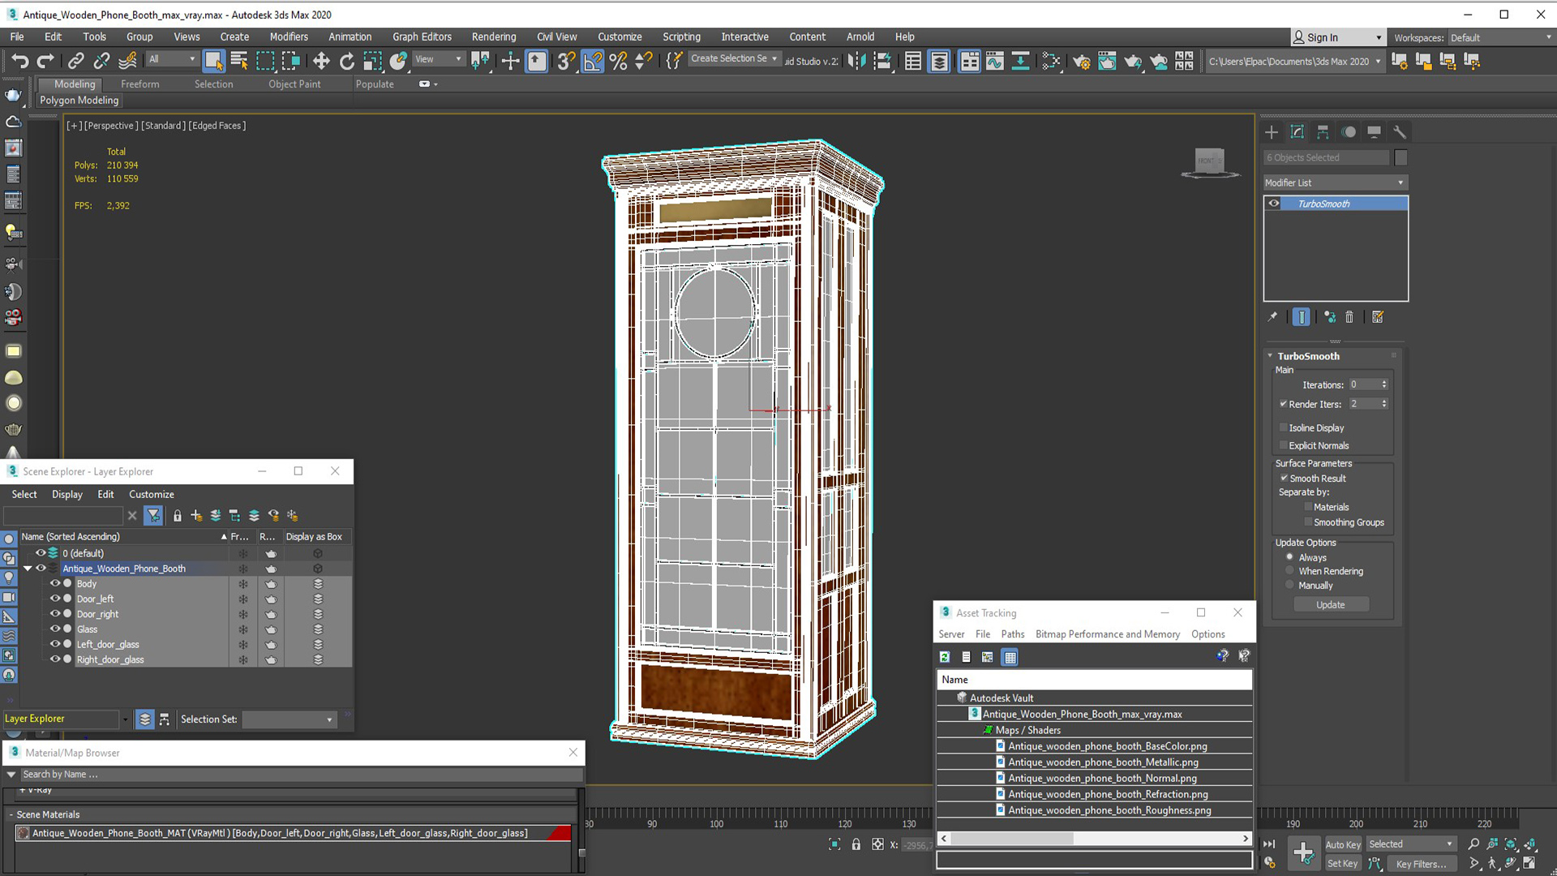This screenshot has height=876, width=1557.
Task: Open the Display panel tab
Action: [1374, 132]
